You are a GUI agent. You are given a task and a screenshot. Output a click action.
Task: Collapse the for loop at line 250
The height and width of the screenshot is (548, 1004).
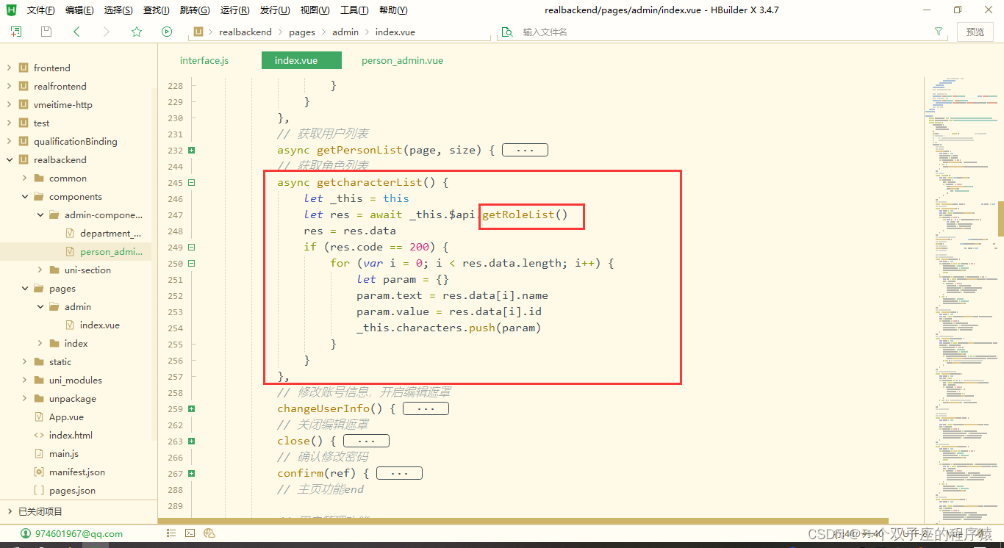pyautogui.click(x=192, y=263)
